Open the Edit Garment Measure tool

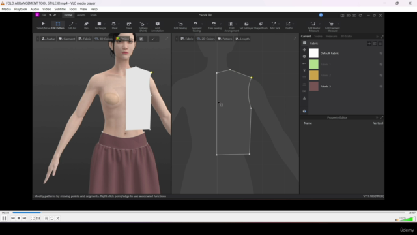(332, 27)
